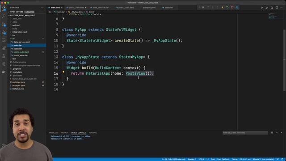Open the Problems panel tab

pyautogui.click(x=54, y=133)
